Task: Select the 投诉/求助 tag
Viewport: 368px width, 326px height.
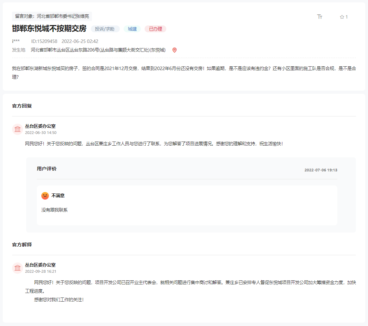Action: point(105,29)
